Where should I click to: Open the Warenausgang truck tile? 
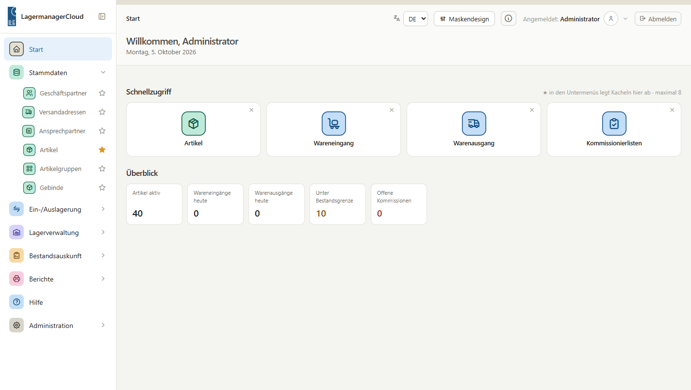pyautogui.click(x=474, y=129)
